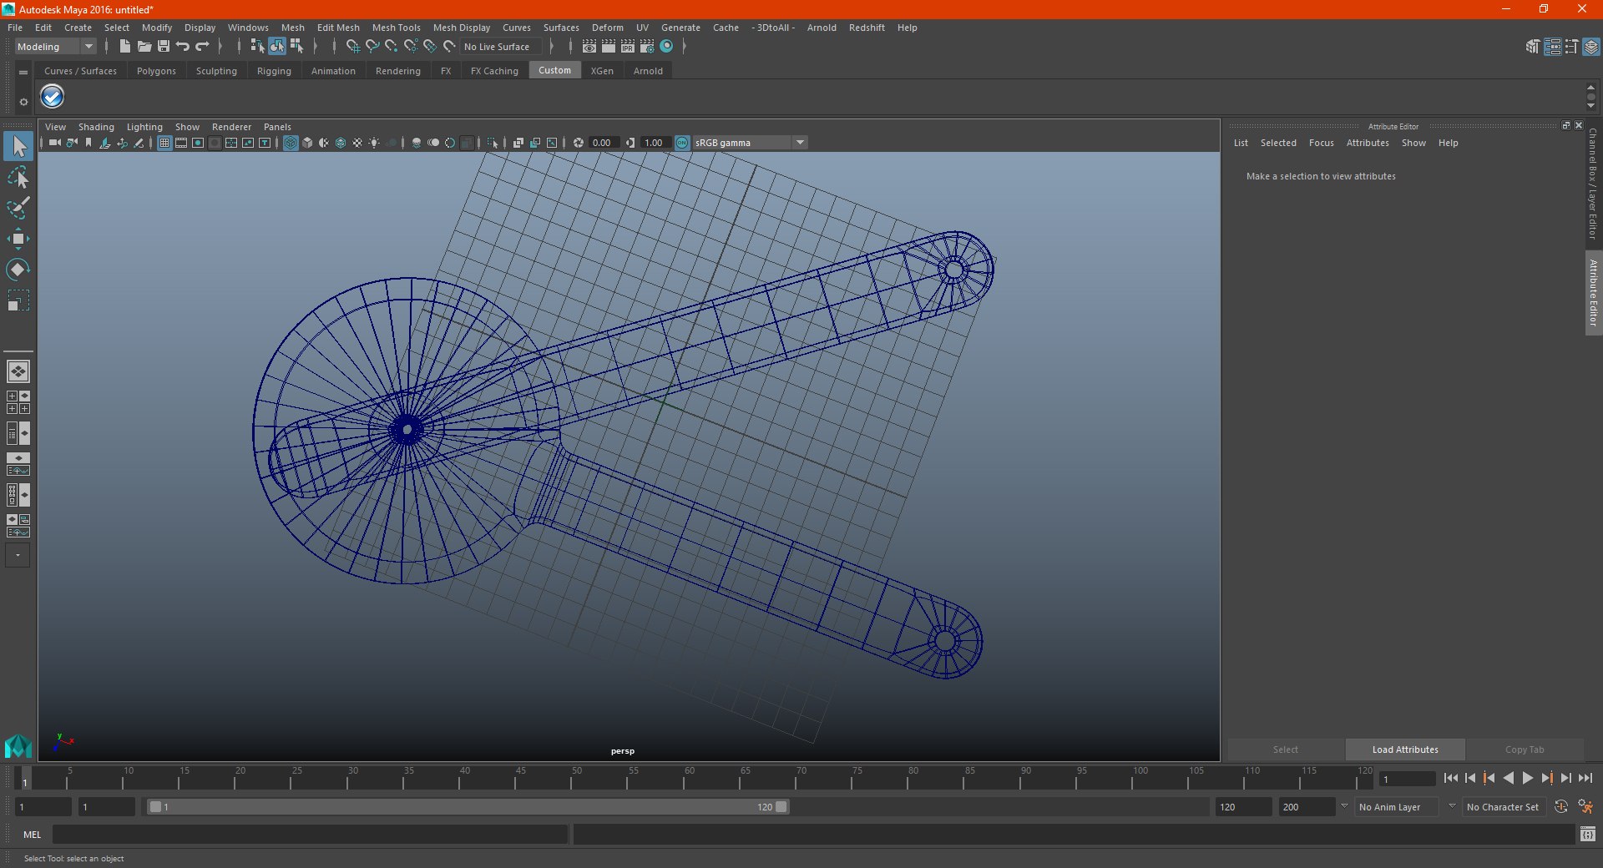This screenshot has width=1603, height=868.
Task: Go to end of playback range
Action: click(x=1585, y=778)
